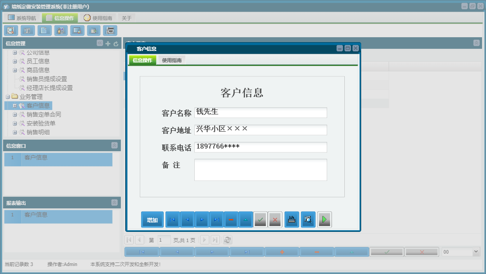This screenshot has width=486, height=274.
Task: Expand the 销售明细 tree node
Action: coord(15,132)
